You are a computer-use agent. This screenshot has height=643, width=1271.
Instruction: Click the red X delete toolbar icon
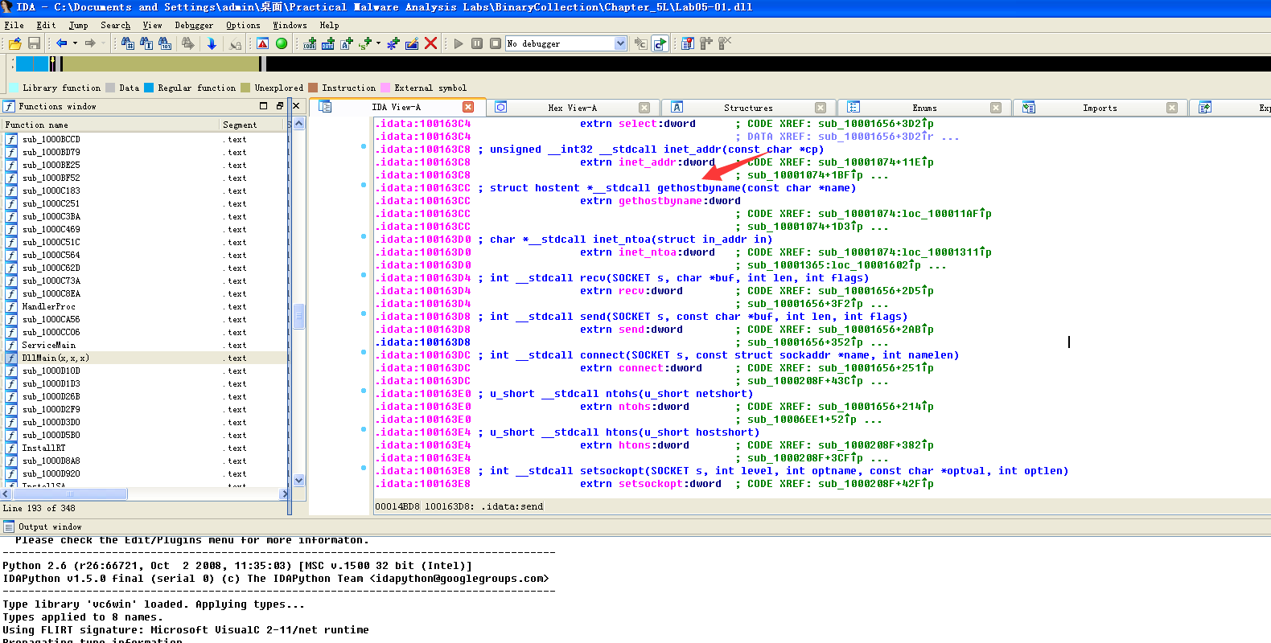(430, 43)
